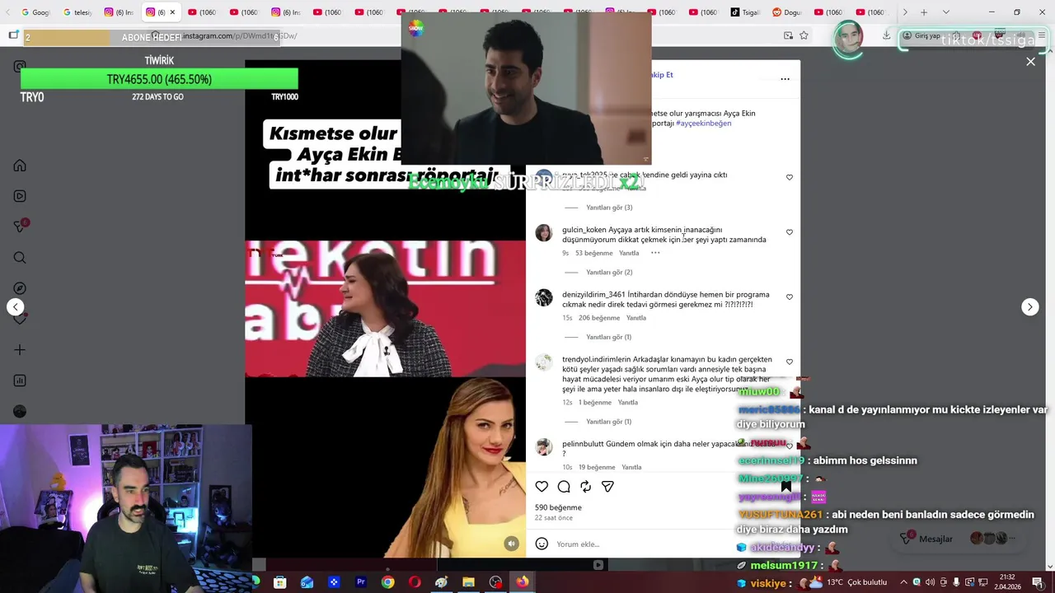Open browser downloads icon

886,35
